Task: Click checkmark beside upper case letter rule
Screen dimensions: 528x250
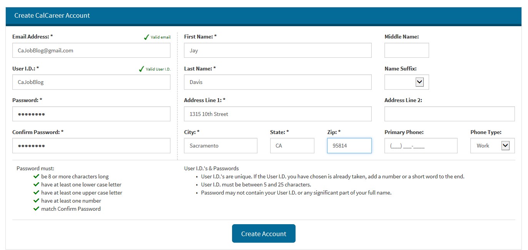Action: tap(37, 193)
